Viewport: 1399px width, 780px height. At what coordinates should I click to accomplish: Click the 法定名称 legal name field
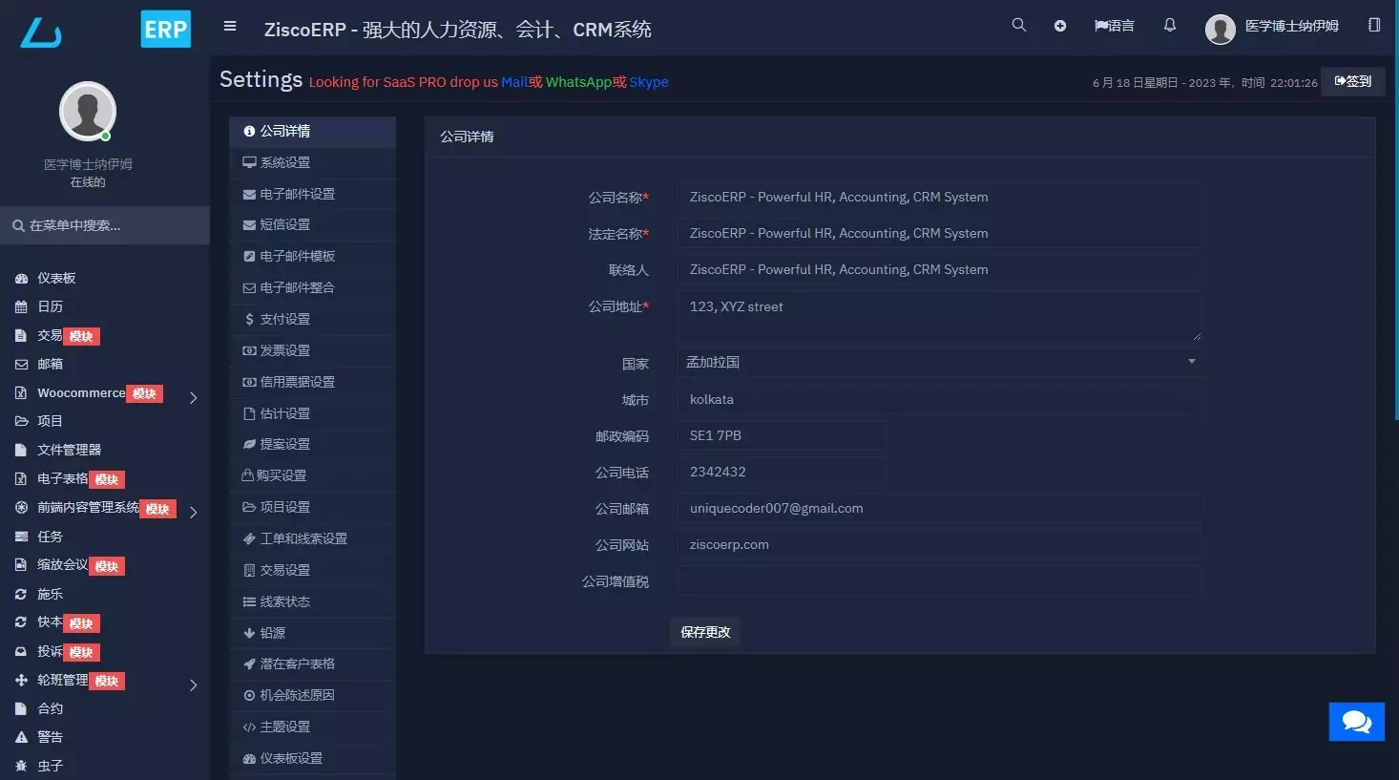pyautogui.click(x=939, y=233)
